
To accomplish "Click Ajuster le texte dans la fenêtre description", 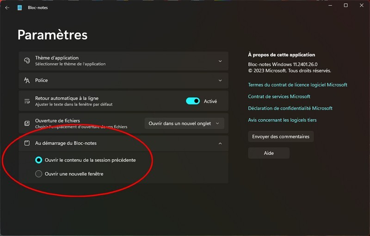I will (74, 104).
